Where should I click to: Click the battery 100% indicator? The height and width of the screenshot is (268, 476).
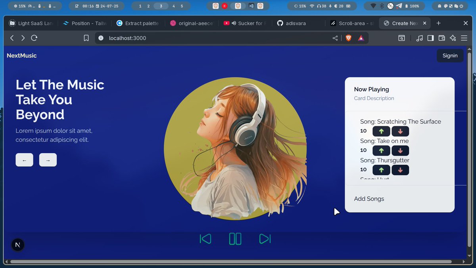[x=412, y=6]
